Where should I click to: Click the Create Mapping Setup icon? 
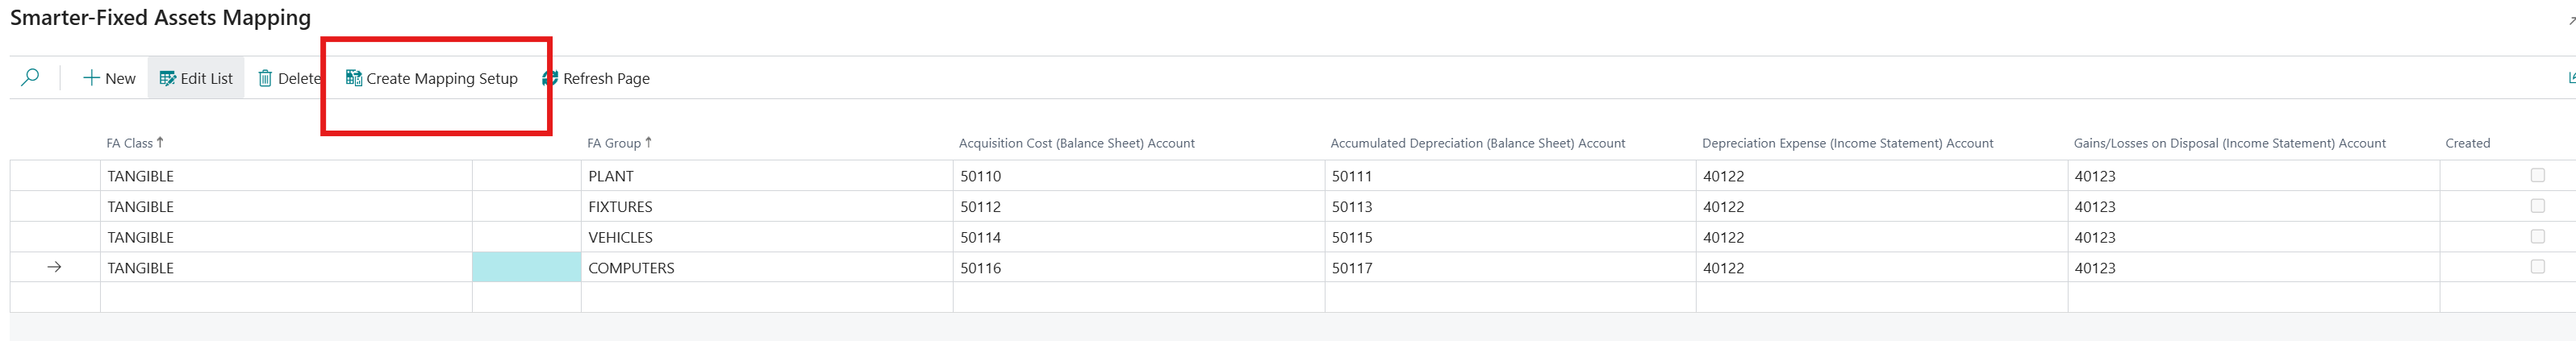click(353, 78)
